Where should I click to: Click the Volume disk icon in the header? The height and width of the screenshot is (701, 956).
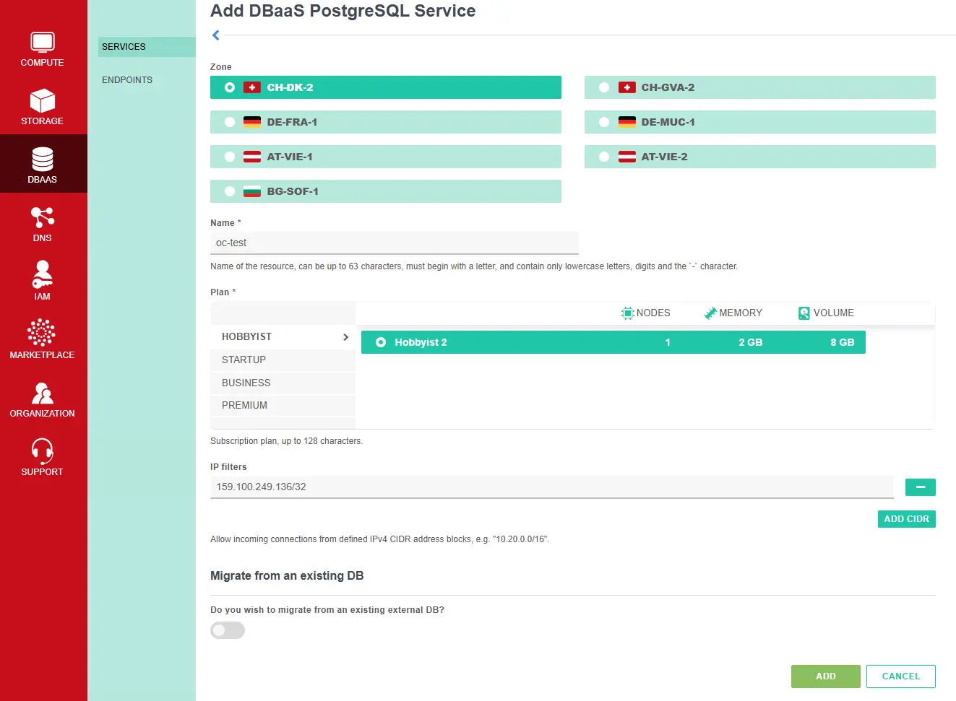tap(804, 313)
